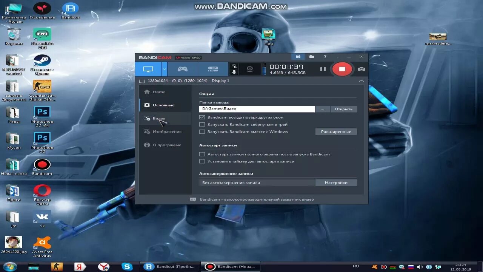Click the lock icon in Bandicam title bar
This screenshot has width=483, height=272.
pos(298,57)
